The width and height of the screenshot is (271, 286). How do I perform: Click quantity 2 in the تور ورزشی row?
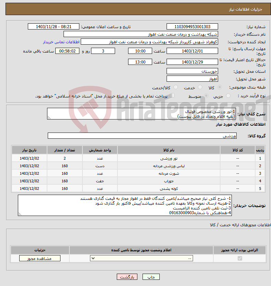tap(65, 159)
